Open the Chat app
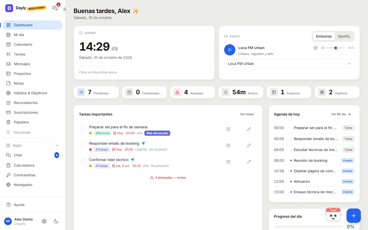 (33, 155)
